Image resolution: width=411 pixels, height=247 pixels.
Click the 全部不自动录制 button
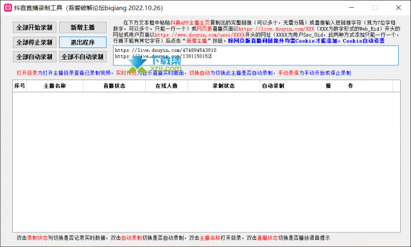pos(83,57)
